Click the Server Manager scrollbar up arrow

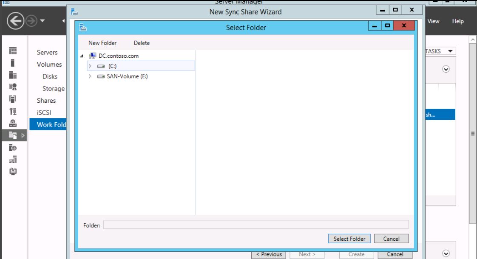473,40
